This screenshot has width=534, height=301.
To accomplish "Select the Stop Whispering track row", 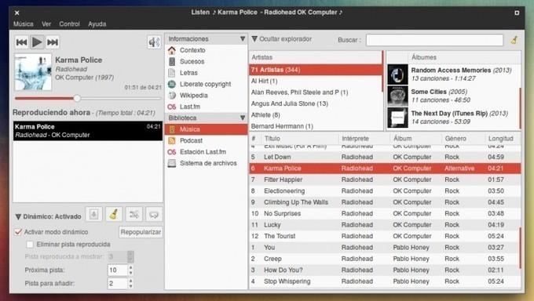I will (385, 281).
